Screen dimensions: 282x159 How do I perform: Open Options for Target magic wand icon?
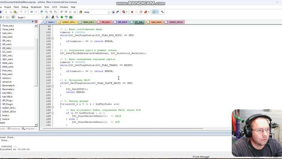click(x=47, y=17)
